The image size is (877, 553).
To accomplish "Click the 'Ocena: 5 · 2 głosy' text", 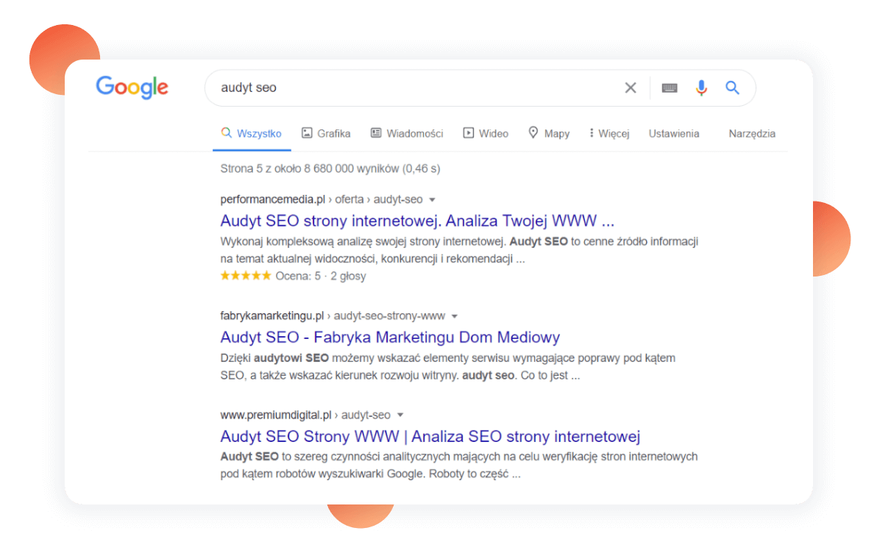I will click(x=321, y=276).
